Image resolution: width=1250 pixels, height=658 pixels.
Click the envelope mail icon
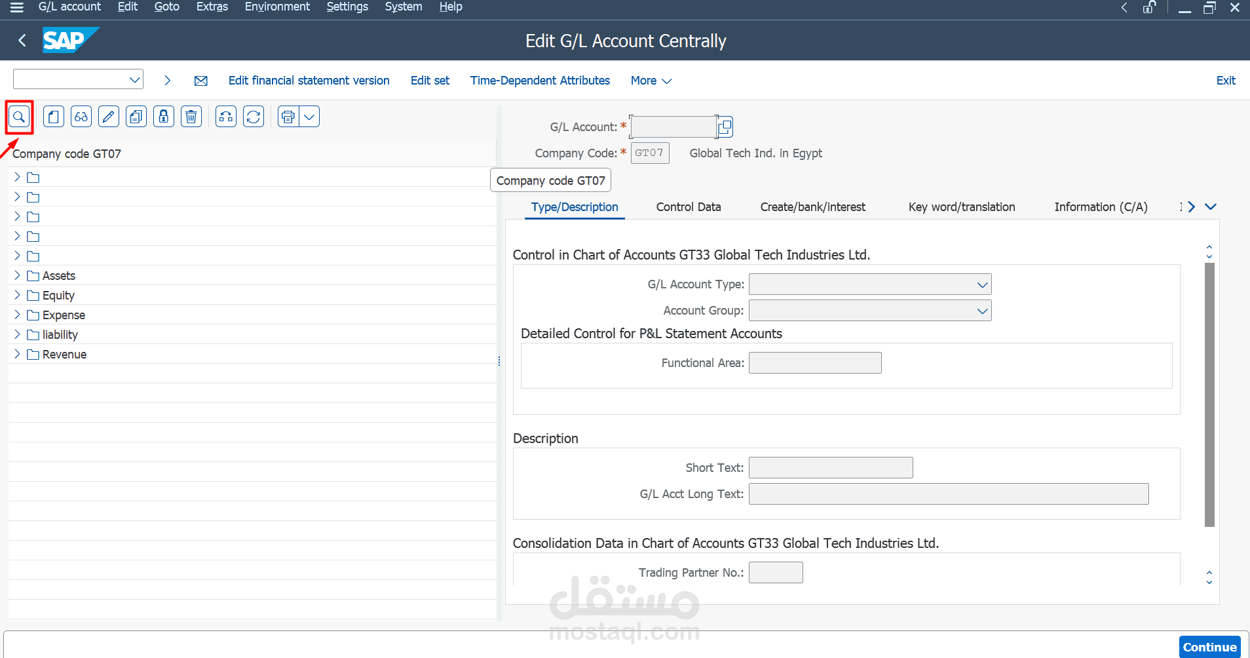click(201, 81)
